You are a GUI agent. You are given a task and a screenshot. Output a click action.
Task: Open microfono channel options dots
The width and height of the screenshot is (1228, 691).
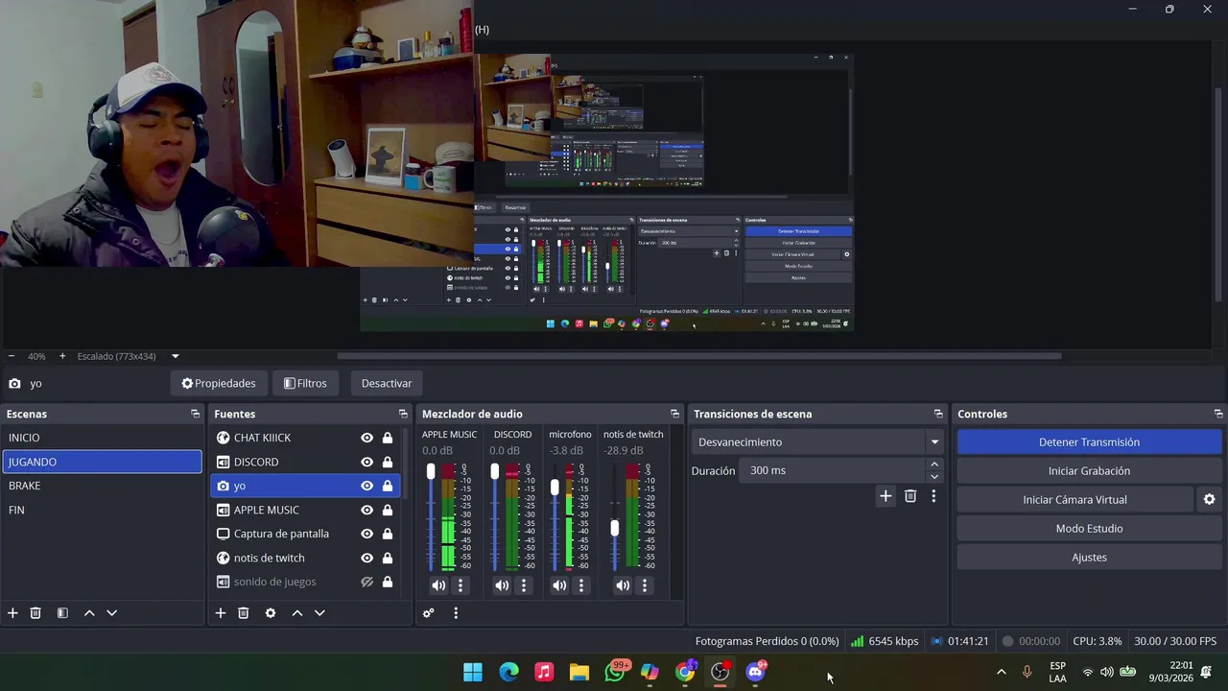coord(581,585)
